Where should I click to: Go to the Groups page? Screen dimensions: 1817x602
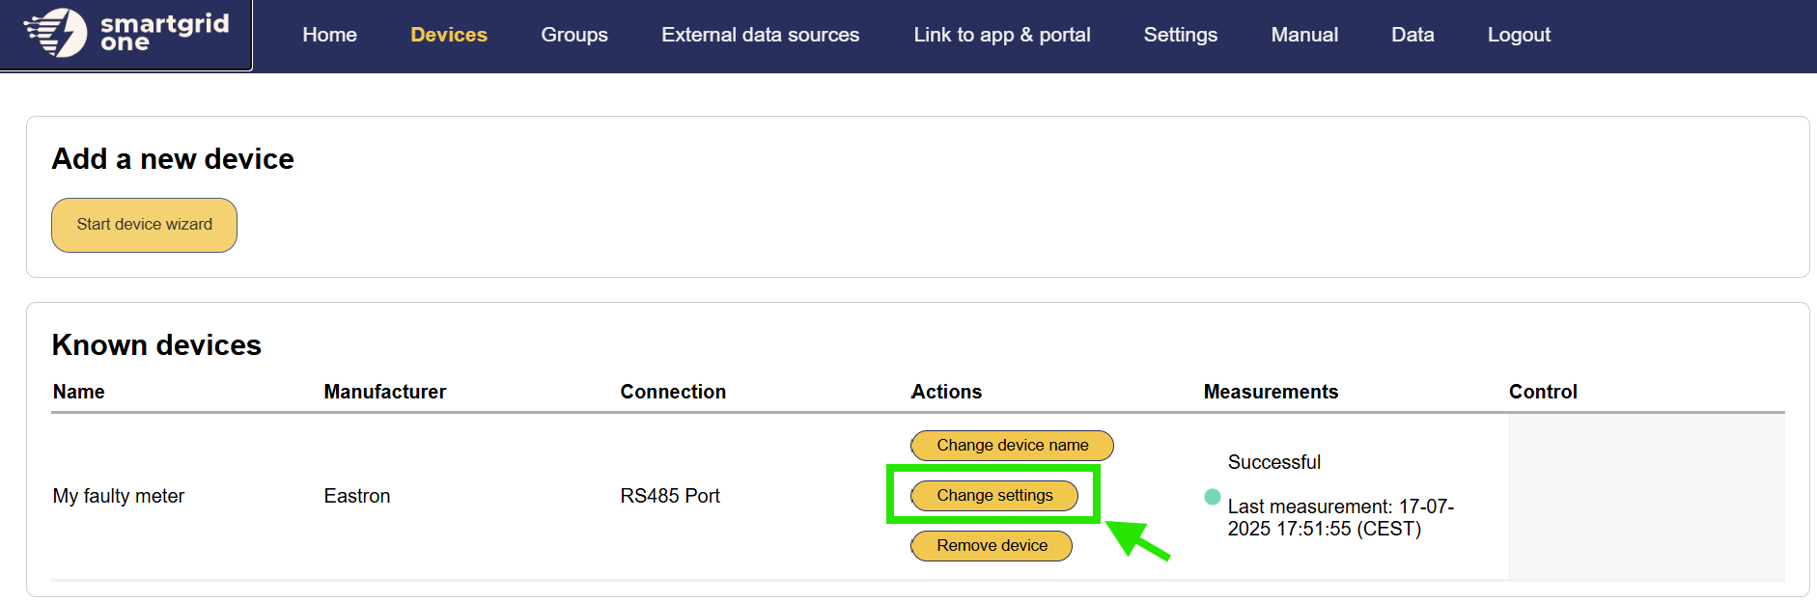pos(574,35)
